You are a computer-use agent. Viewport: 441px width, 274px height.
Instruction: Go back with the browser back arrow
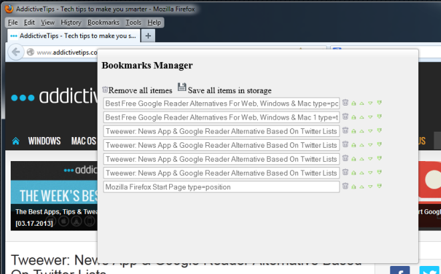click(16, 51)
